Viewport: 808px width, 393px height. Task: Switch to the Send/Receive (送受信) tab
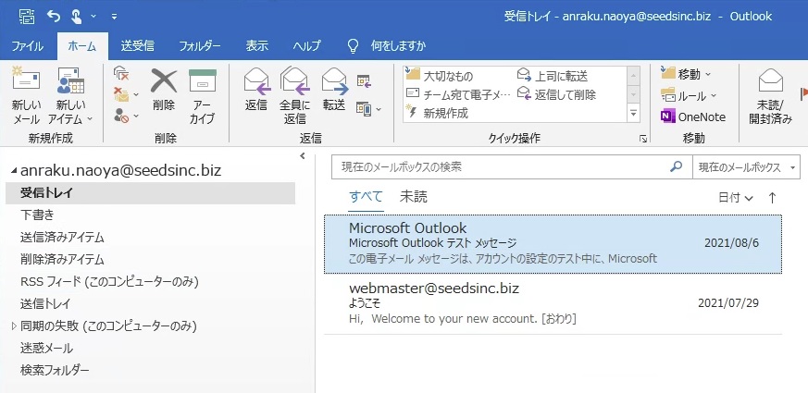[137, 45]
